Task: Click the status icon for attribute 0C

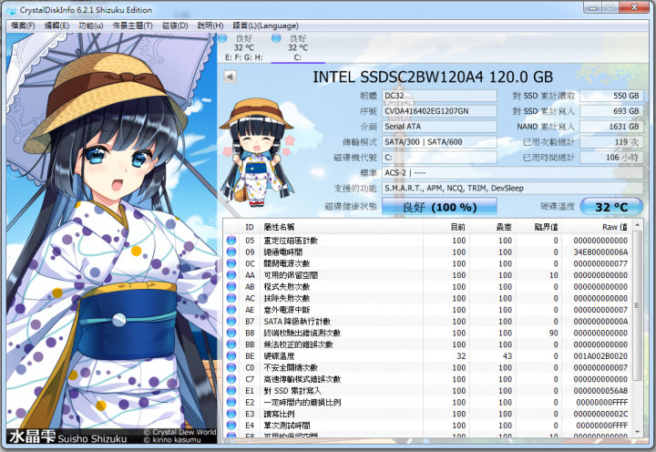Action: coord(231,263)
